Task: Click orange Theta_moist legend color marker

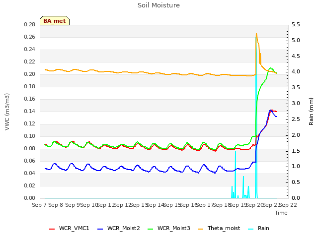Action: [x=200, y=229]
